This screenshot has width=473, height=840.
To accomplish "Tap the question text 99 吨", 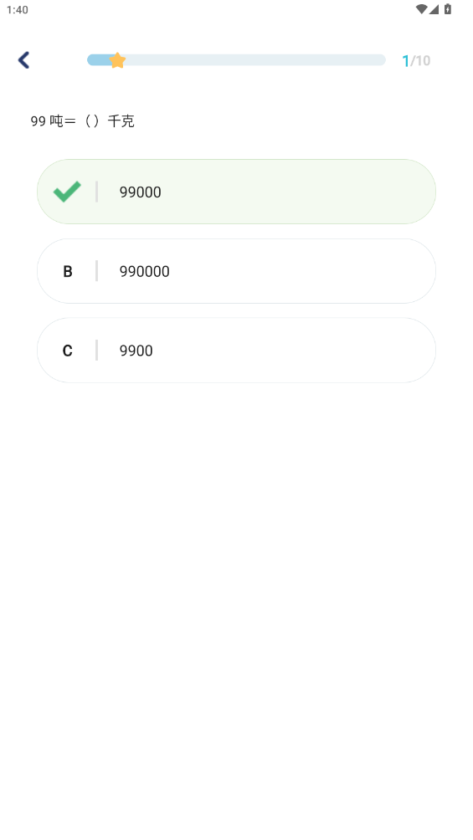I will point(47,121).
